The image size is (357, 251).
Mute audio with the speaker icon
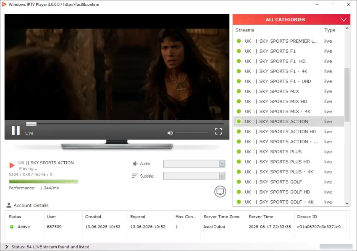pyautogui.click(x=170, y=133)
